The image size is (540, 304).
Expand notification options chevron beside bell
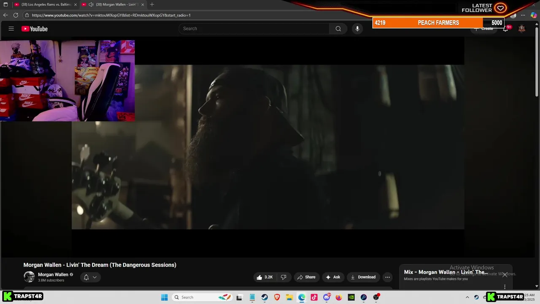coord(94,277)
